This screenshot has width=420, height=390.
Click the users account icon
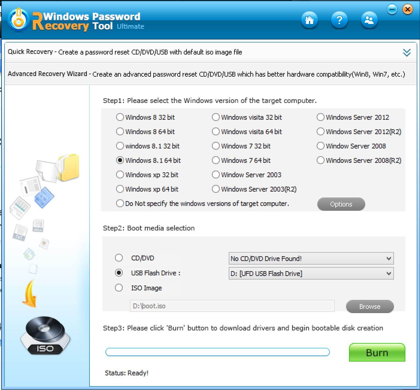point(369,20)
